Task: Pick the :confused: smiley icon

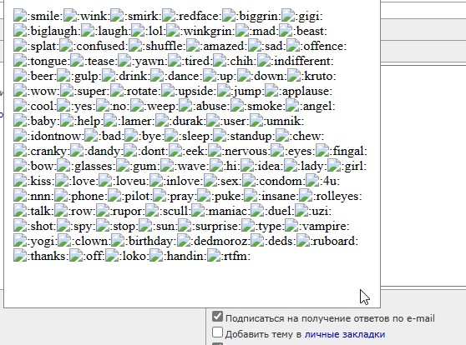Action: pos(66,46)
